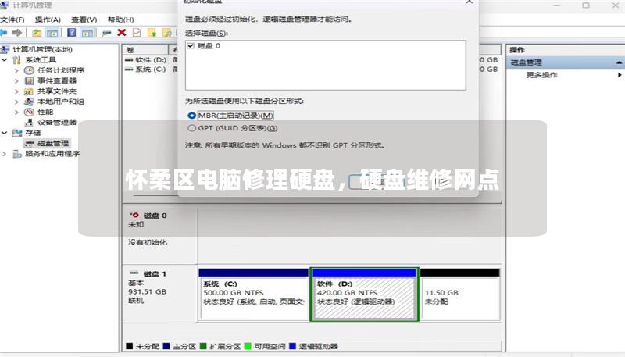625x357 pixels.
Task: Open the 文件(F) menu
Action: (x=12, y=20)
